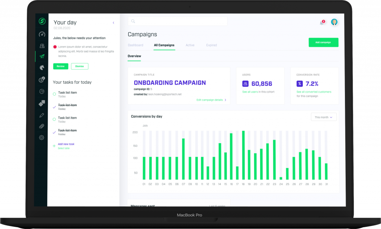Click the Edit campaign details link
The image size is (381, 229).
[x=211, y=100]
